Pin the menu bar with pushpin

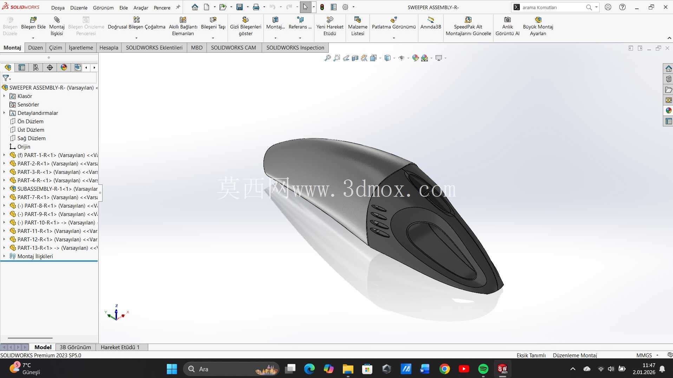click(178, 7)
